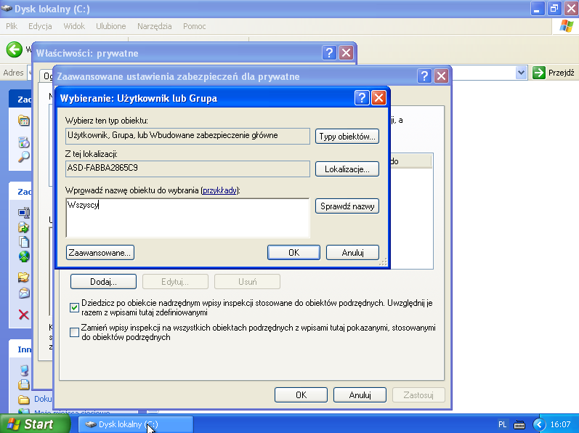Click the PL language indicator
Image resolution: width=579 pixels, height=433 pixels.
(503, 424)
